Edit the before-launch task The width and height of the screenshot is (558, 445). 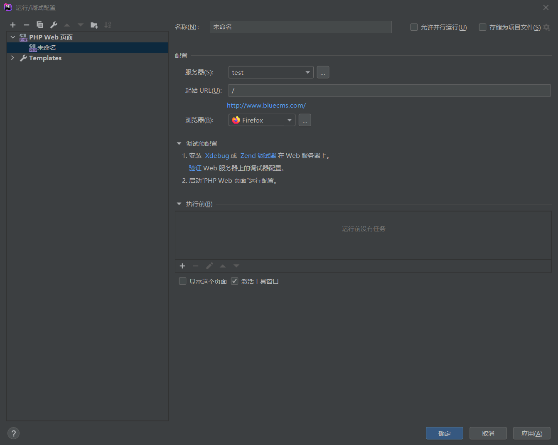click(209, 266)
